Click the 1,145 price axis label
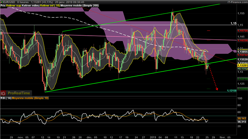The height and width of the screenshot is (139, 248). tap(241, 37)
